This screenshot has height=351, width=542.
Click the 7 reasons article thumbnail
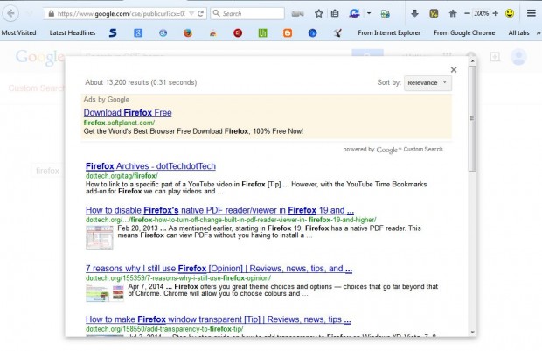tap(105, 293)
